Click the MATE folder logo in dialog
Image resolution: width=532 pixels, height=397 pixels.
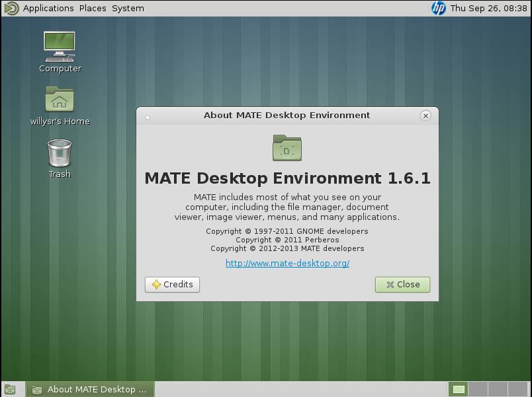click(x=287, y=148)
